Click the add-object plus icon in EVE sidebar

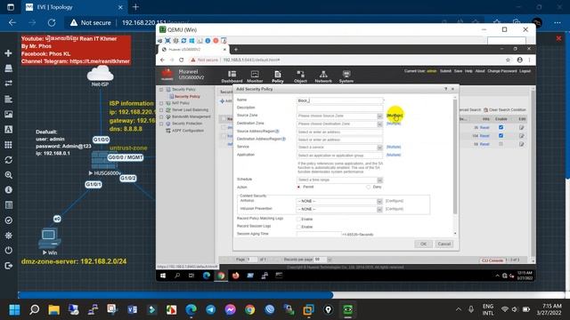point(8,53)
